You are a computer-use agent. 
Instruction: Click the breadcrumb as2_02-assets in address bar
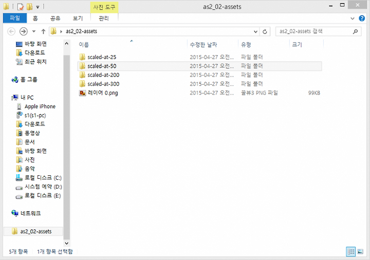click(x=81, y=31)
